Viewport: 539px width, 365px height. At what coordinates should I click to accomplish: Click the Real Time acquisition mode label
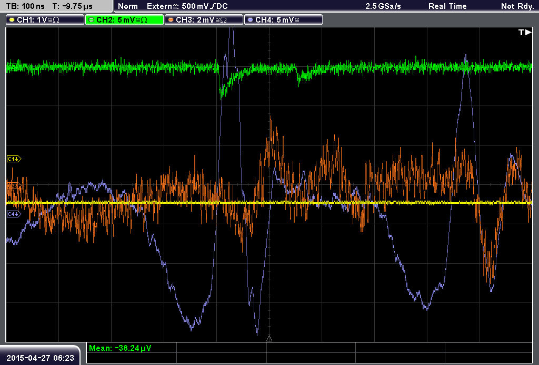click(x=447, y=6)
